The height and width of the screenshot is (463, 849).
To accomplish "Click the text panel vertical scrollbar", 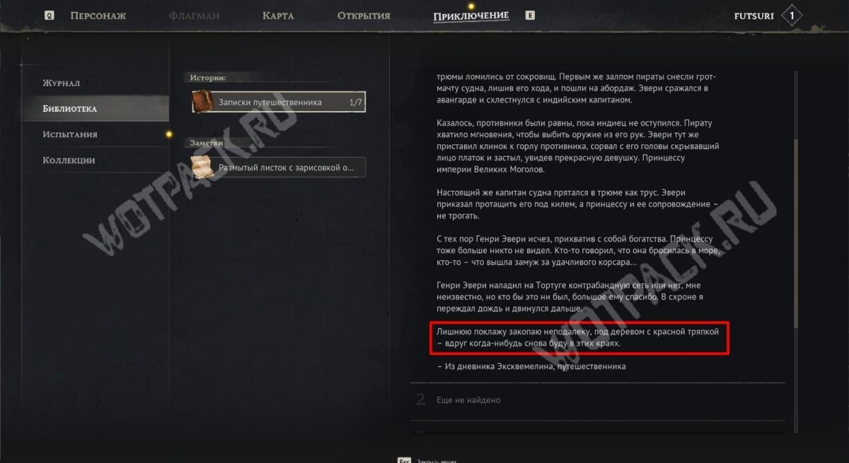I will 795,233.
